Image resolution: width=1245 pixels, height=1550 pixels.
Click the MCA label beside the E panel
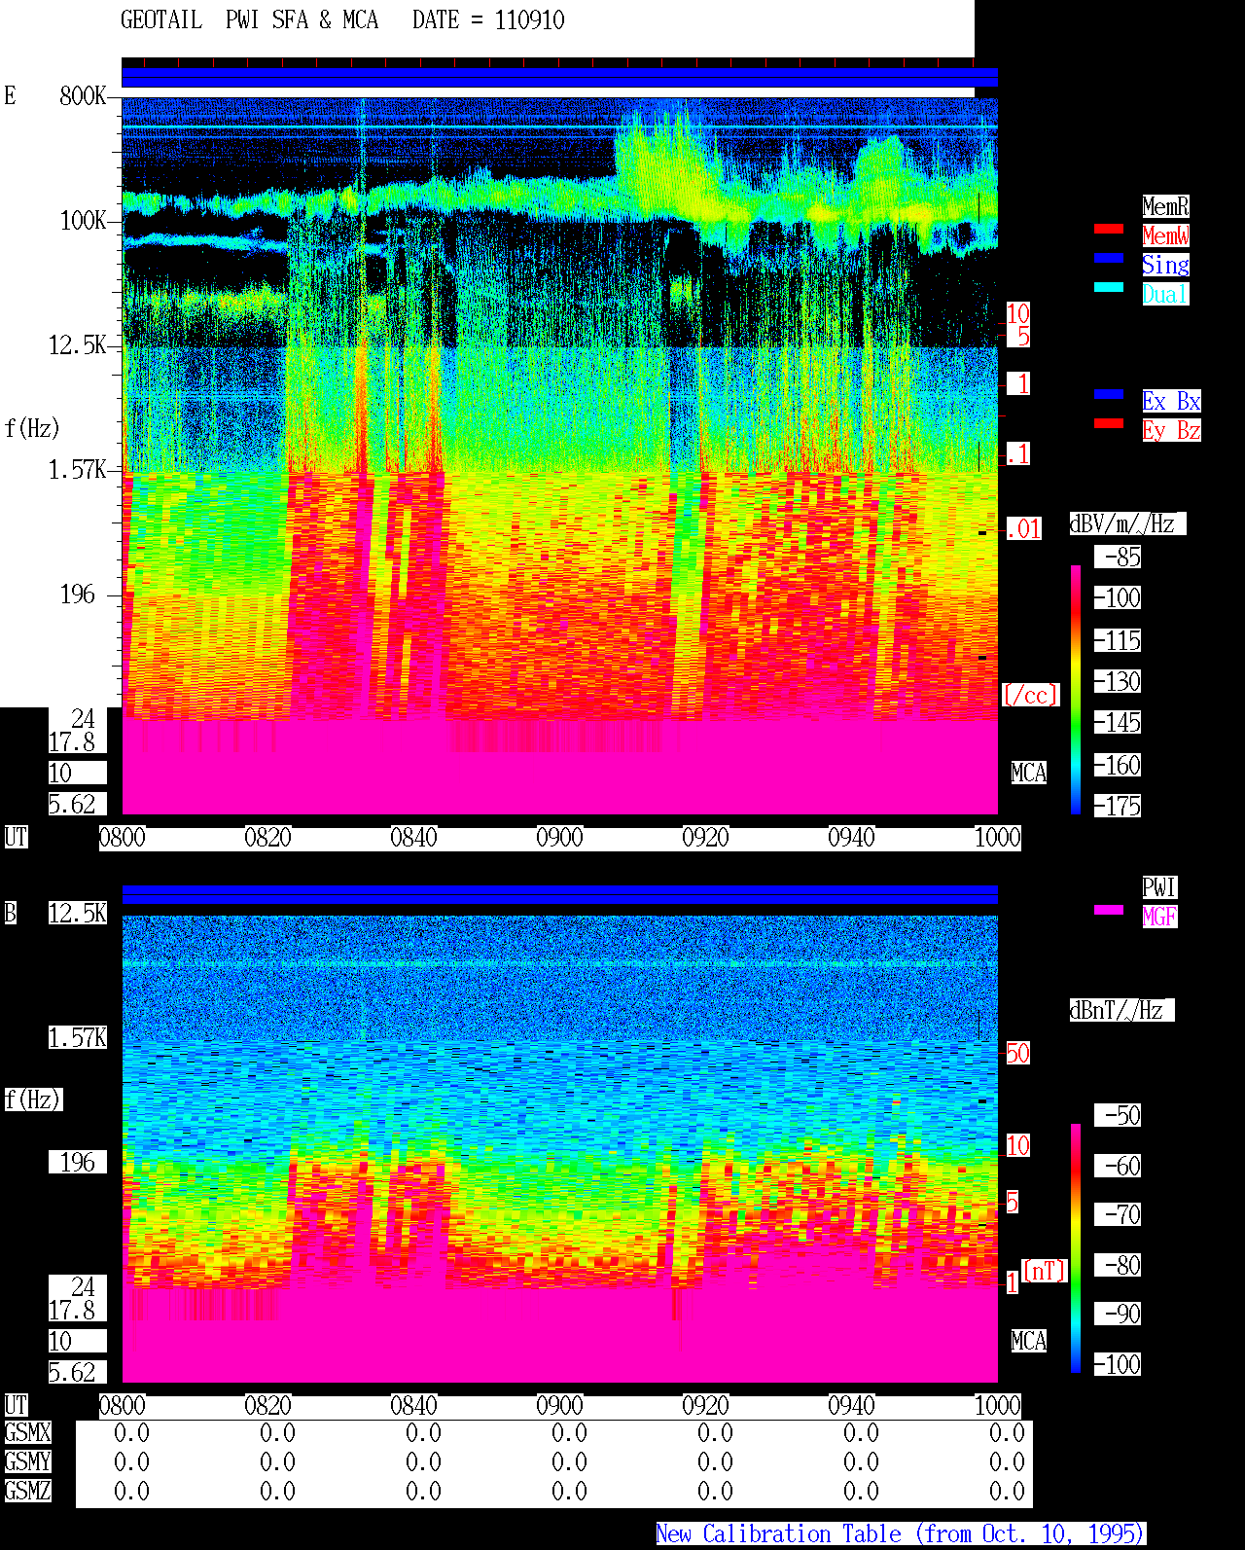[1029, 774]
